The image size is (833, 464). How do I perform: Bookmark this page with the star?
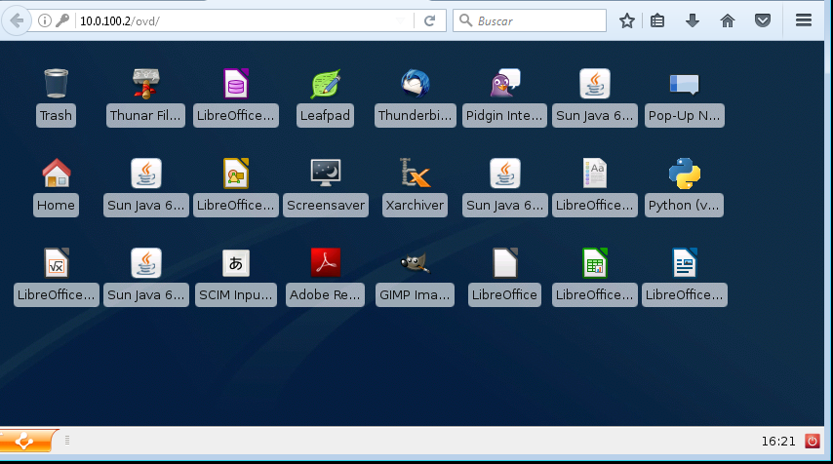tap(627, 20)
